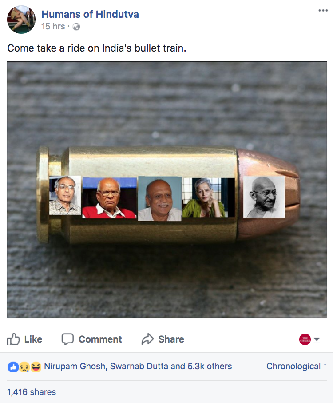Click the laughing haha reaction icon

point(36,367)
